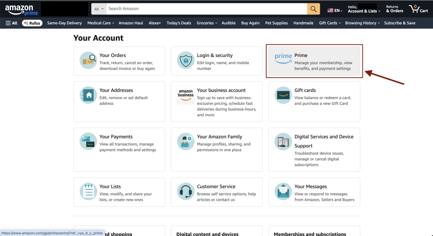Click the Digital Services devices icon
433x236 pixels.
click(x=283, y=141)
